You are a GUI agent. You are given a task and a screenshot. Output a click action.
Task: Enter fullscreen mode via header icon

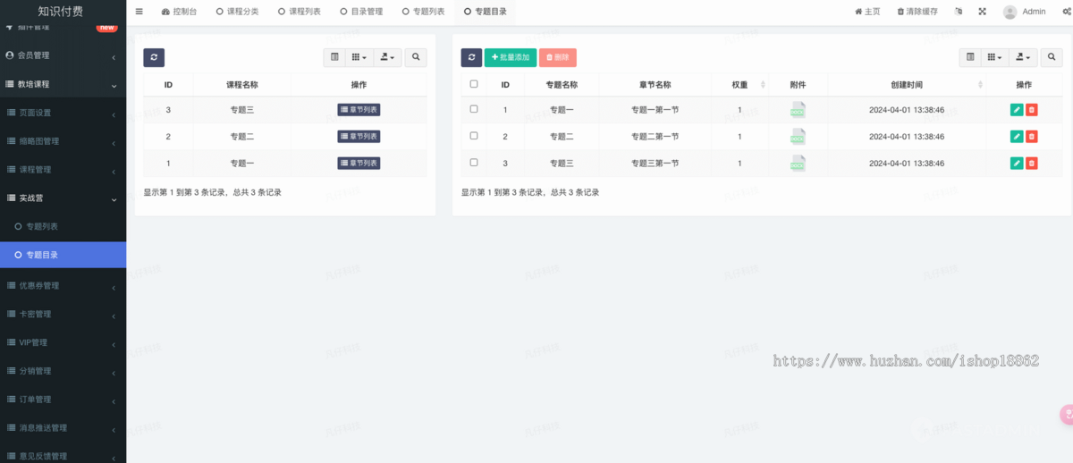(x=983, y=12)
